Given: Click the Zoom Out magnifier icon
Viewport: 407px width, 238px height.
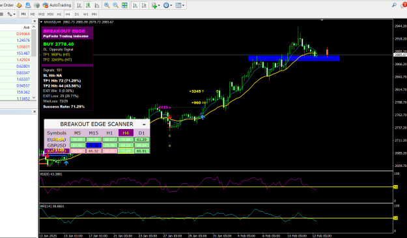Looking at the screenshot, I should tap(116, 5).
